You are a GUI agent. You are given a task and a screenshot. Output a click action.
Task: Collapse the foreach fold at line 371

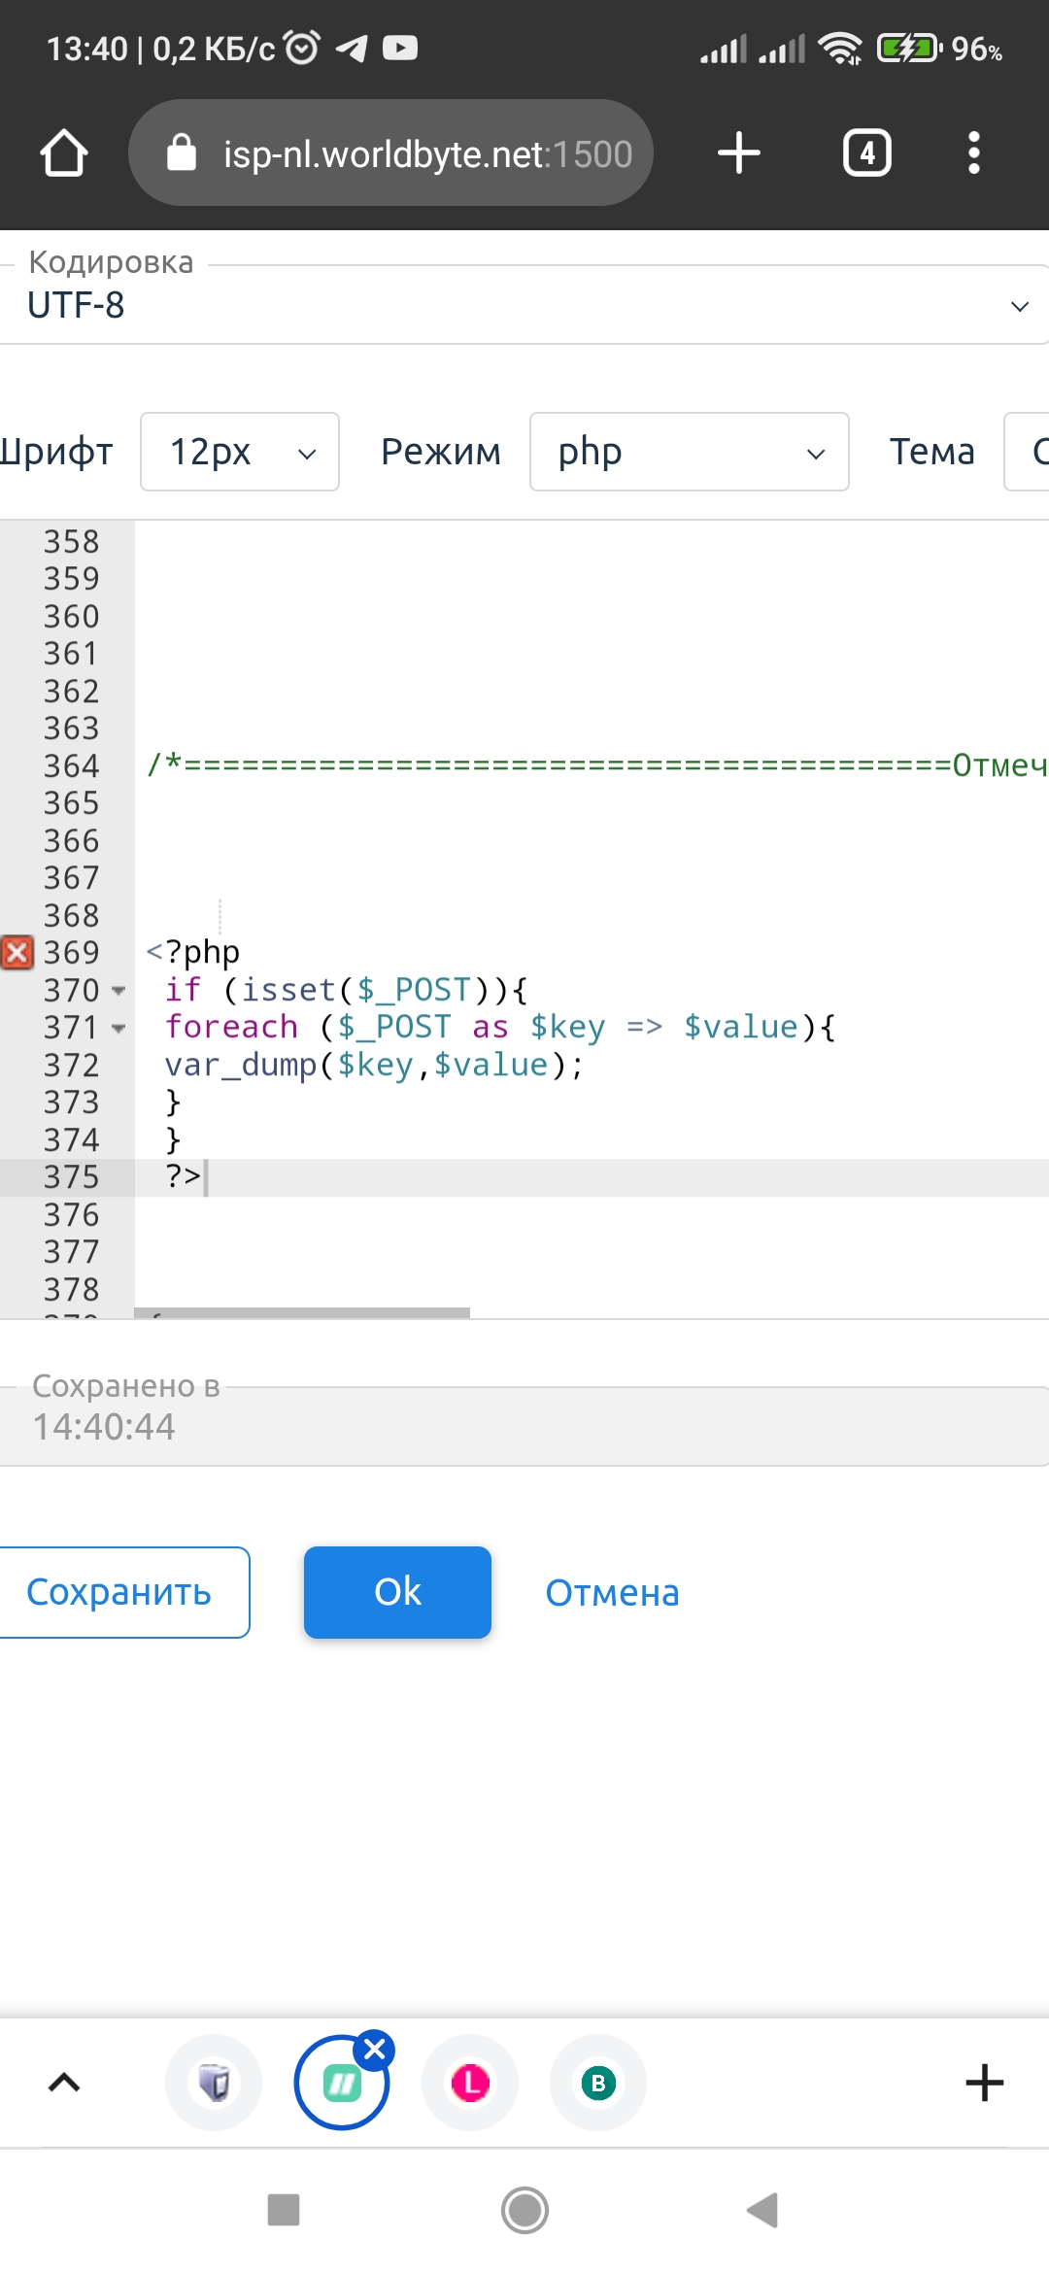(x=118, y=1028)
